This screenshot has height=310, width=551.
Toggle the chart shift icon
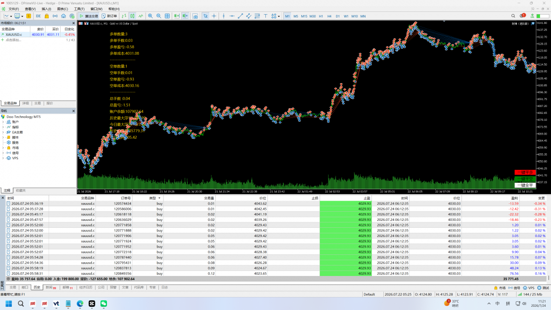pyautogui.click(x=185, y=16)
